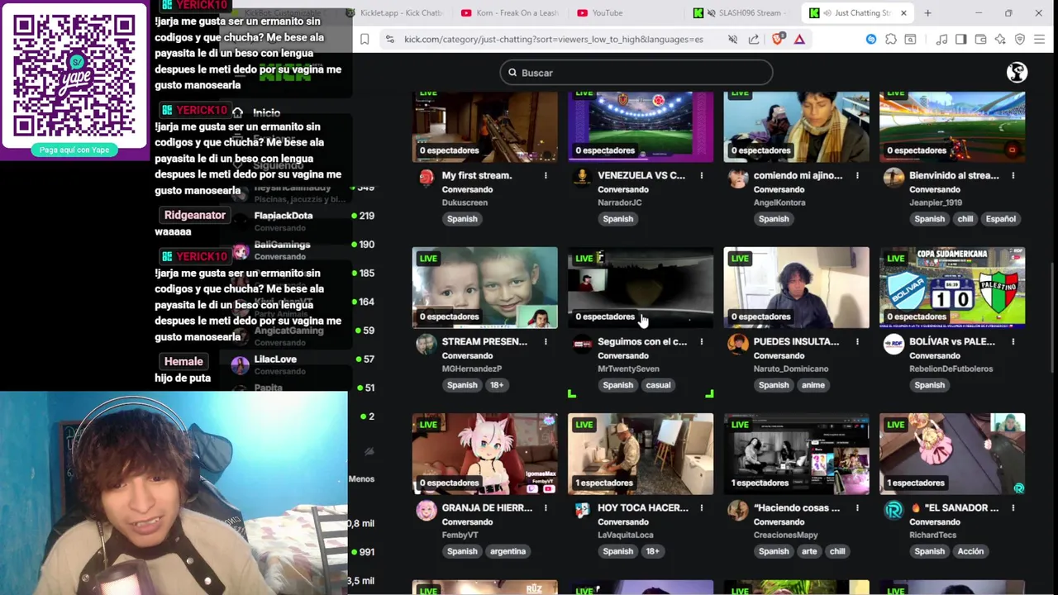Open options menu for BOLÍVAR vs PALE... card

(1013, 341)
